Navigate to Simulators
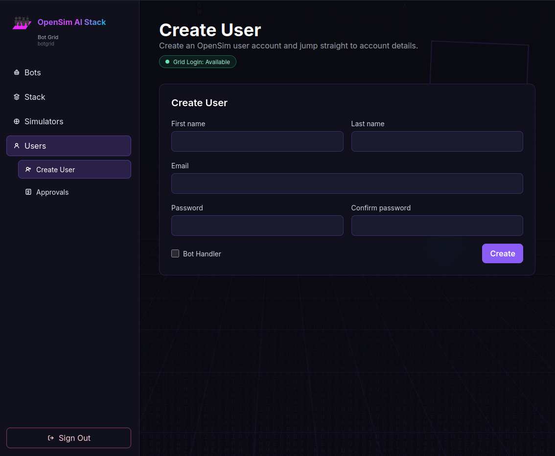This screenshot has height=456, width=555. click(x=69, y=121)
